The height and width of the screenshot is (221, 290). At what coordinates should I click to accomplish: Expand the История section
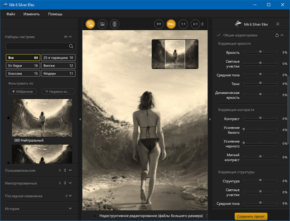tap(70, 208)
